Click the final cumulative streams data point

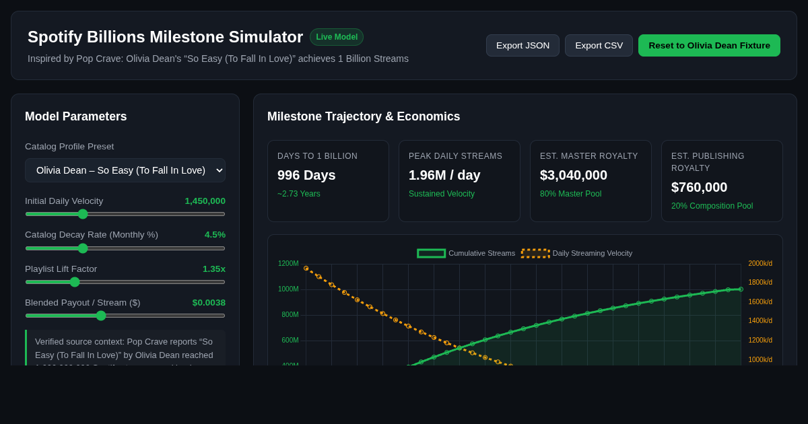[741, 289]
